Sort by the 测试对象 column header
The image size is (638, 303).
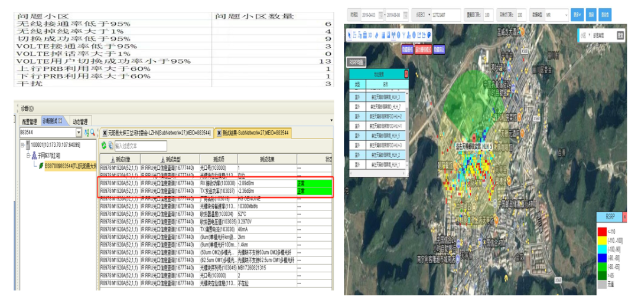[120, 159]
